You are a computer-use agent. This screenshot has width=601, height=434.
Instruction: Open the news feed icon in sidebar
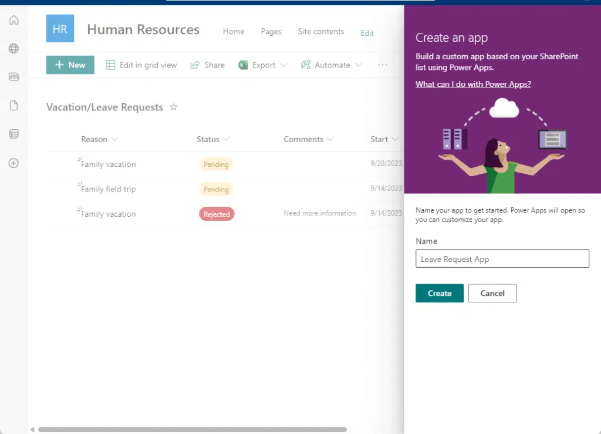coord(14,77)
